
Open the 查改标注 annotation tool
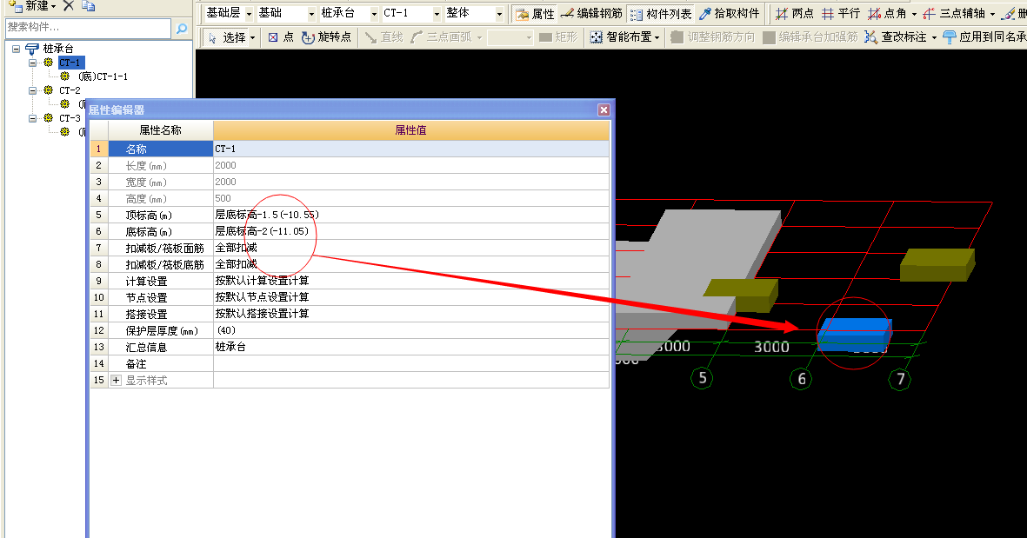896,37
